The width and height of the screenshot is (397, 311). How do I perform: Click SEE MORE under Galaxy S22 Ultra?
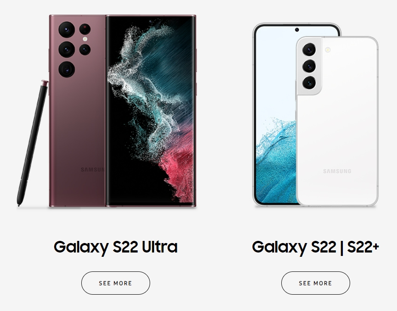click(115, 283)
